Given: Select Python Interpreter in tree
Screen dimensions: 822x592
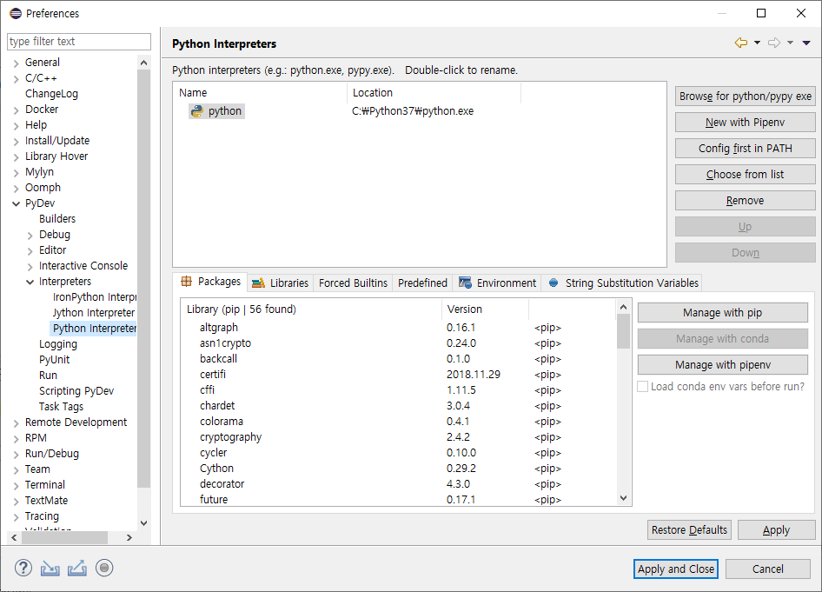Looking at the screenshot, I should 95,329.
